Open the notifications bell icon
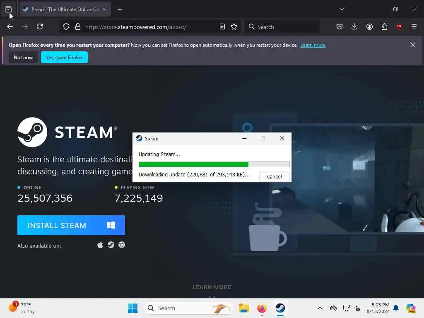424x318 pixels. pos(396,308)
